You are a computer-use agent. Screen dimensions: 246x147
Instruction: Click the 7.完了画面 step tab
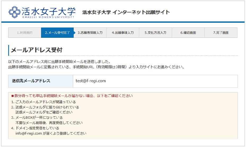click(x=221, y=33)
